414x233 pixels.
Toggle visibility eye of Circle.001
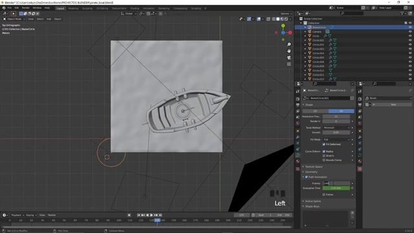pyautogui.click(x=410, y=40)
